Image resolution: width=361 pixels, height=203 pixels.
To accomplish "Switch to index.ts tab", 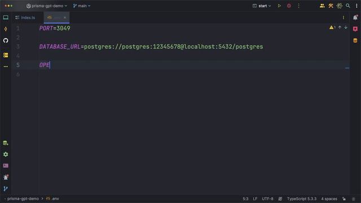I will point(25,17).
